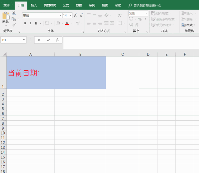This screenshot has width=199, height=173.
Task: Click the Cut scissors icon
Action: 14,13
